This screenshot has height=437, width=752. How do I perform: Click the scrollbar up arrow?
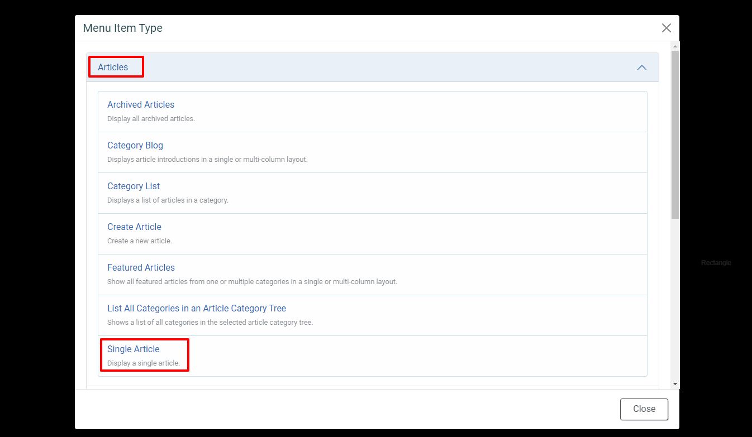pos(675,46)
